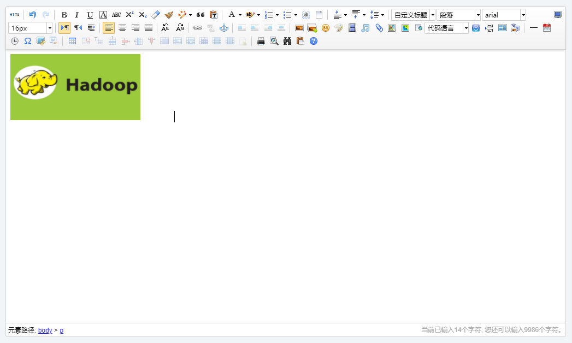This screenshot has width=572, height=343.
Task: Apply superscript formatting
Action: point(129,15)
